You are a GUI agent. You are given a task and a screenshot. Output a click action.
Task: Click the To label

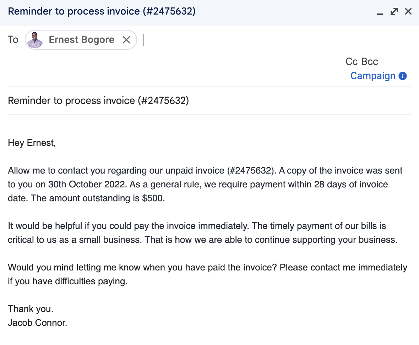pyautogui.click(x=13, y=40)
